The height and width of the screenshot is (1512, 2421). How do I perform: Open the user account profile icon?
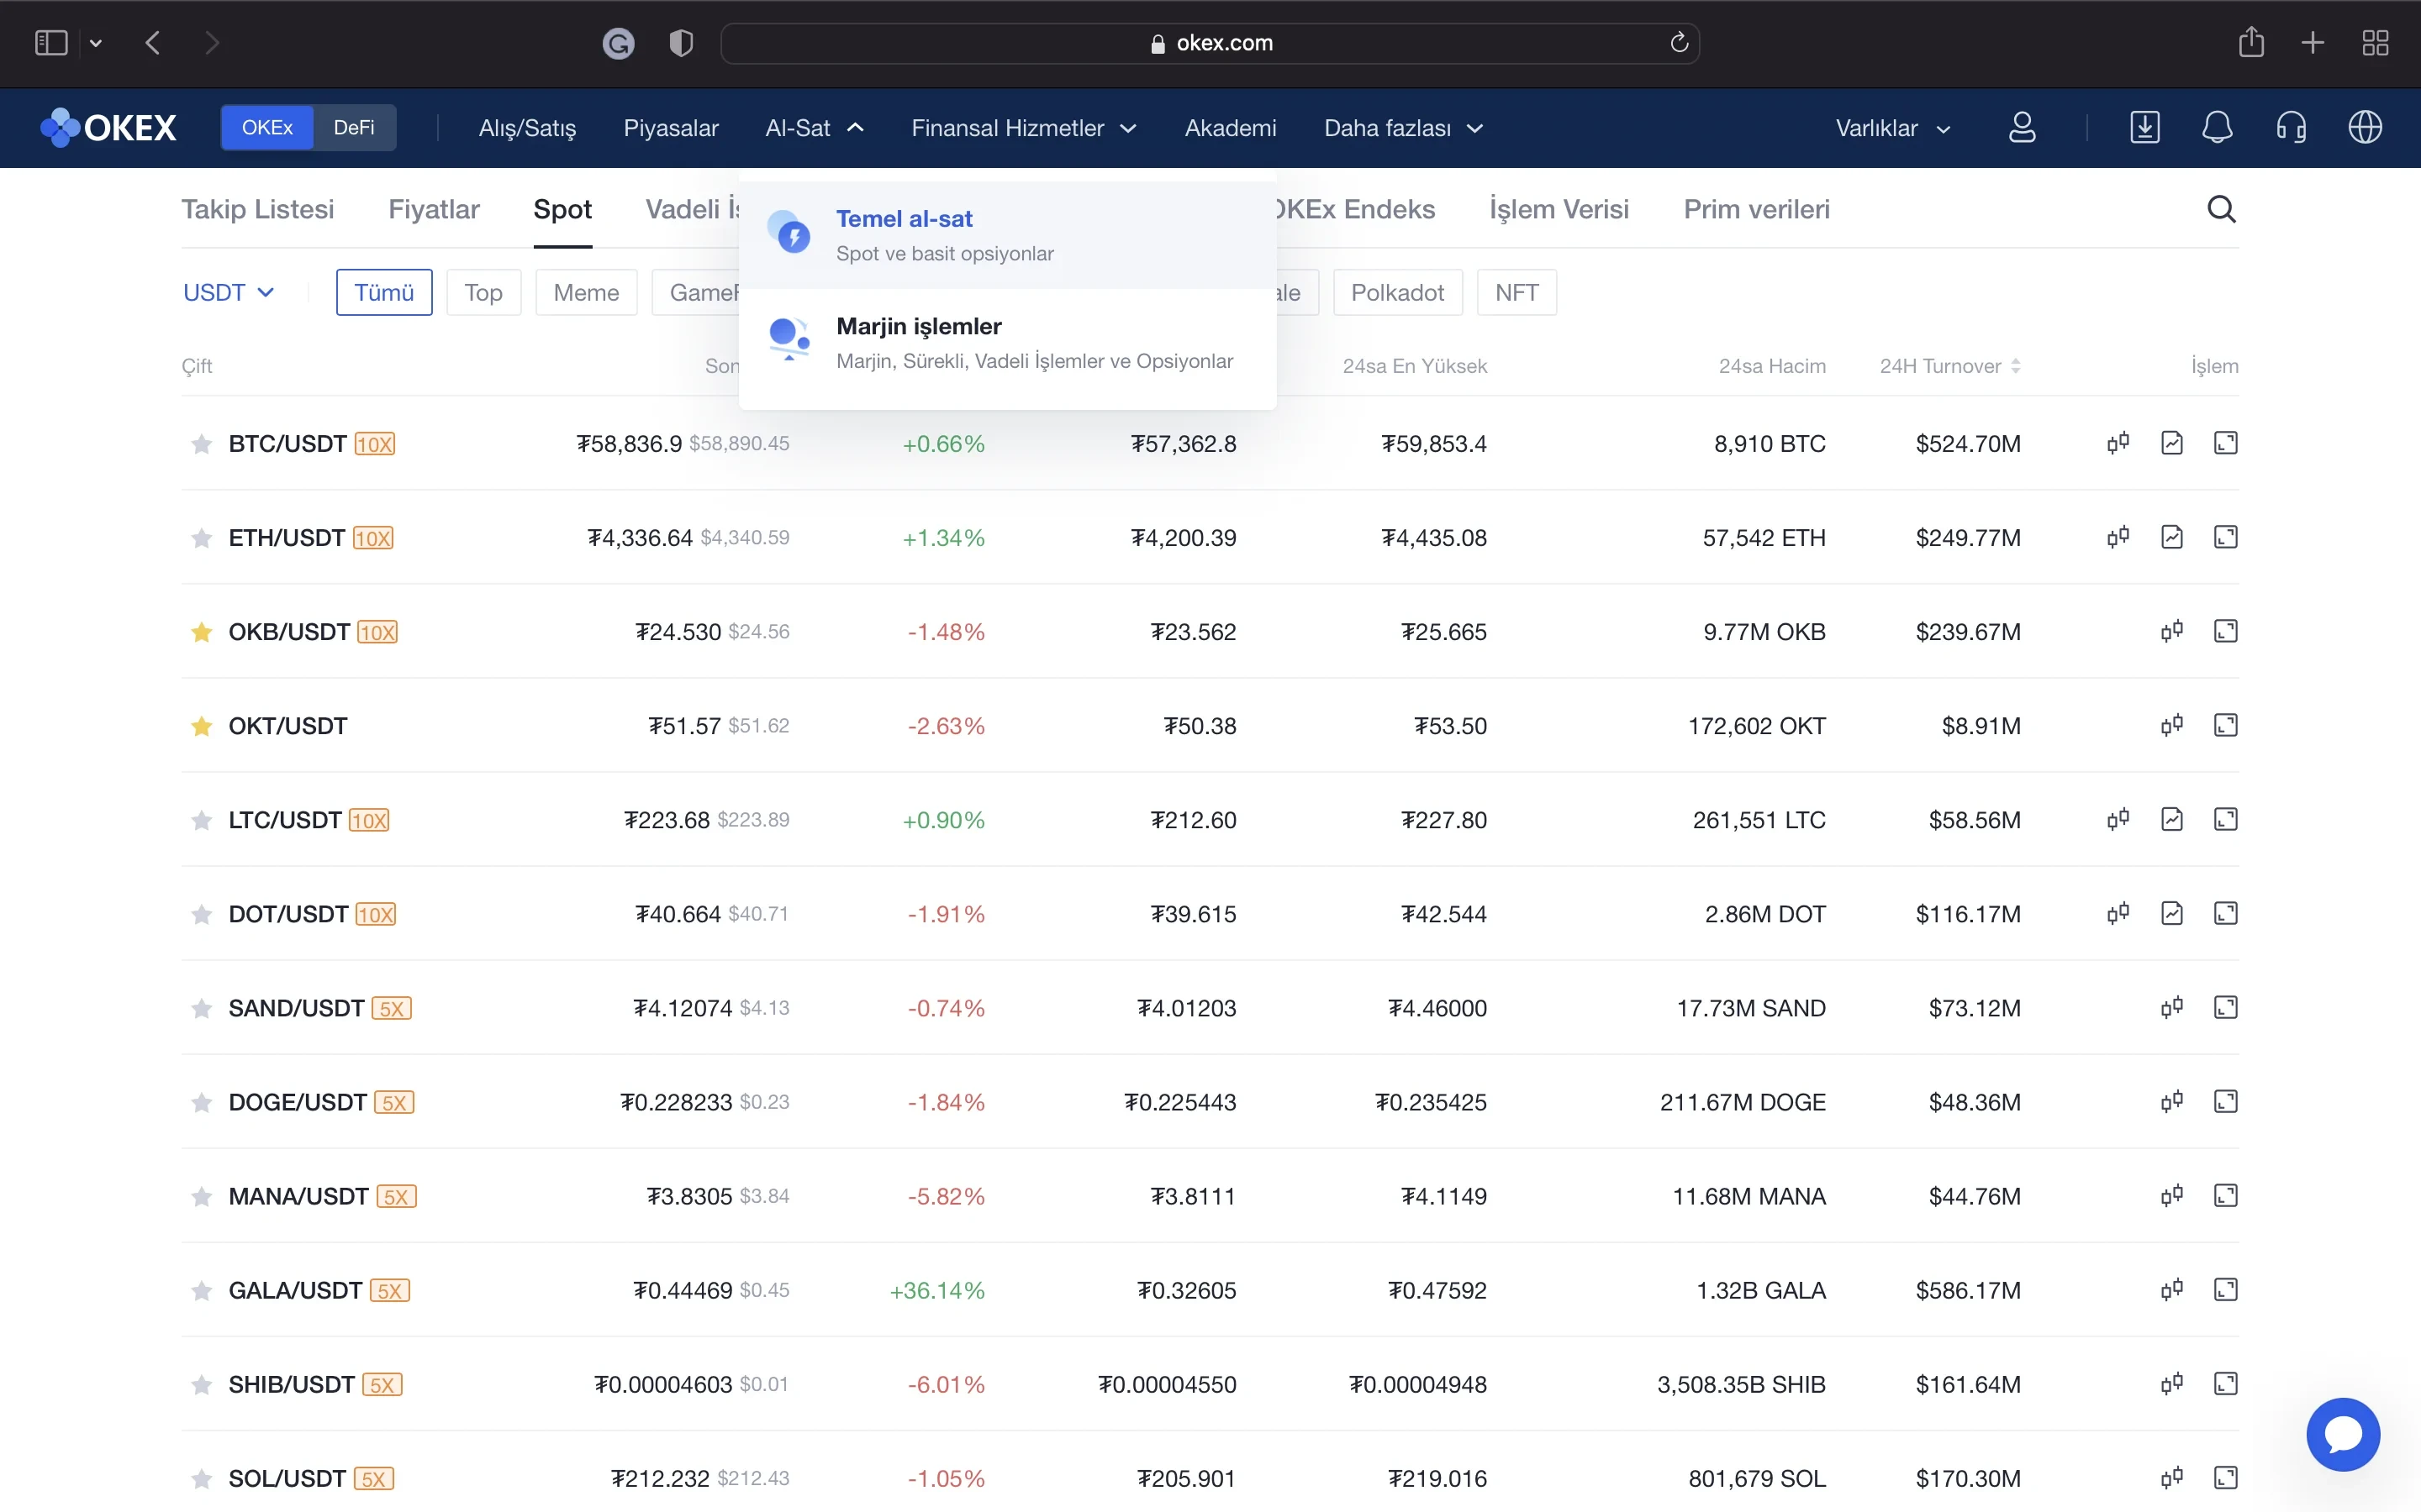(x=2022, y=128)
